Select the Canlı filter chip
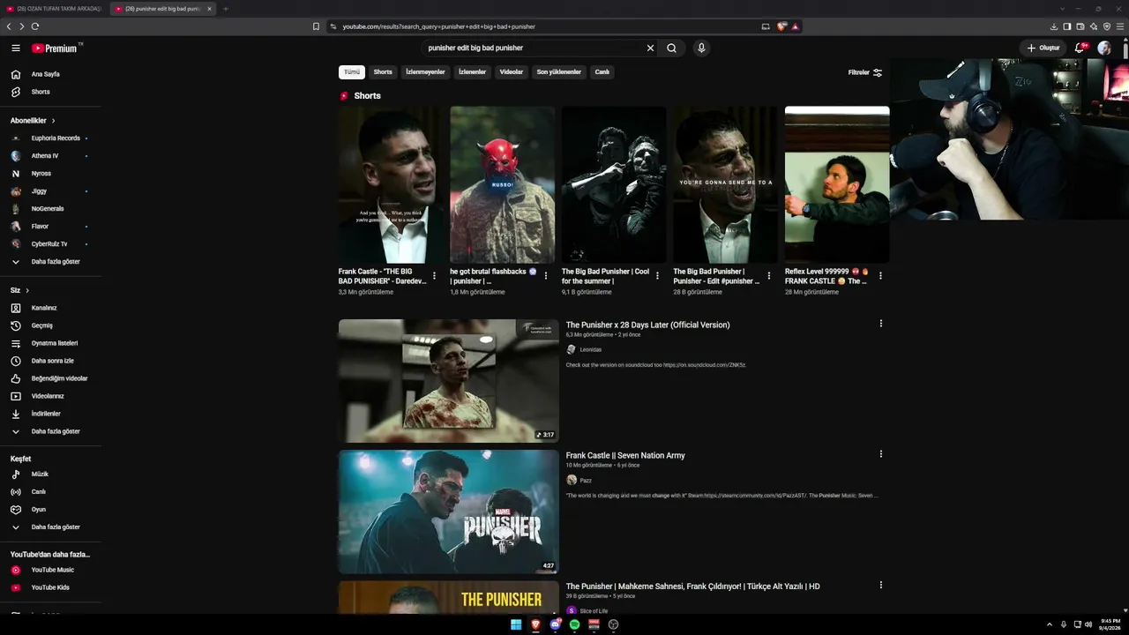The height and width of the screenshot is (635, 1129). [x=602, y=72]
